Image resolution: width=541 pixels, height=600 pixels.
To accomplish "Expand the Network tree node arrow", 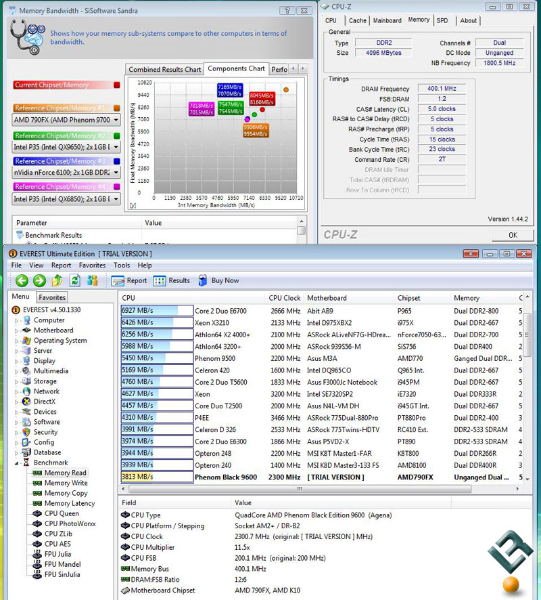I will point(16,392).
